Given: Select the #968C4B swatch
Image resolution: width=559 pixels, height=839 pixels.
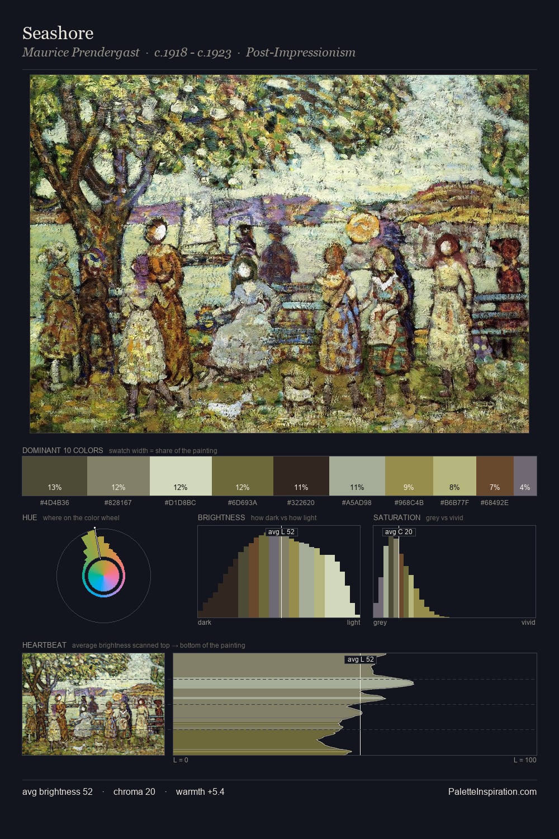Looking at the screenshot, I should click(409, 476).
